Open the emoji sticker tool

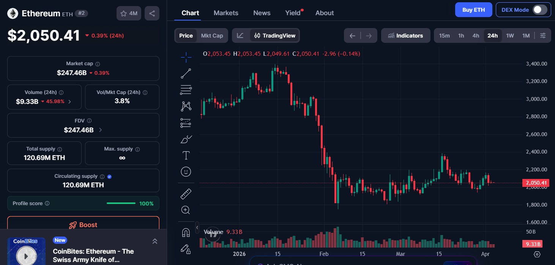pos(186,172)
